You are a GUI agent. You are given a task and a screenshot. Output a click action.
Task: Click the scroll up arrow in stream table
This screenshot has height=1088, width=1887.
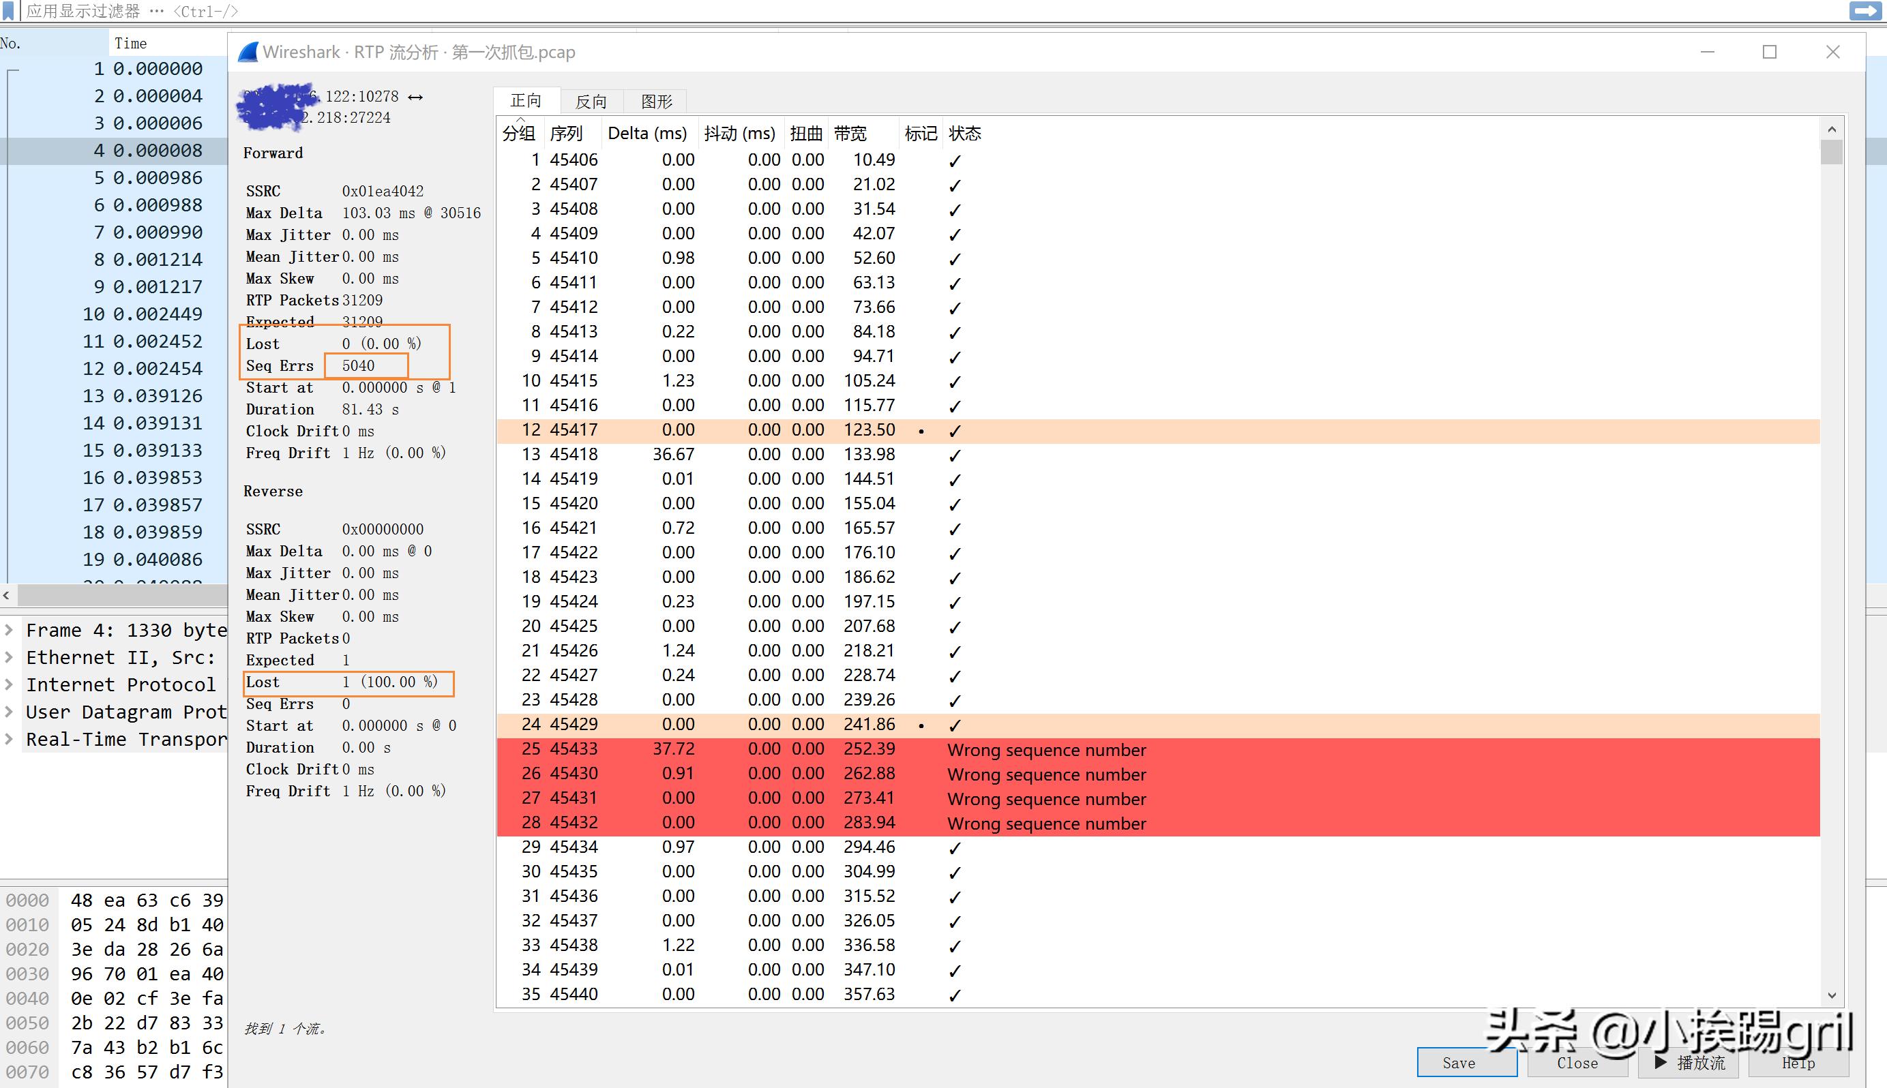[1831, 130]
